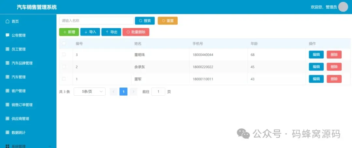This screenshot has height=148, width=352.
Task: Open the 5条/页 page size dropdown
Action: coord(90,92)
